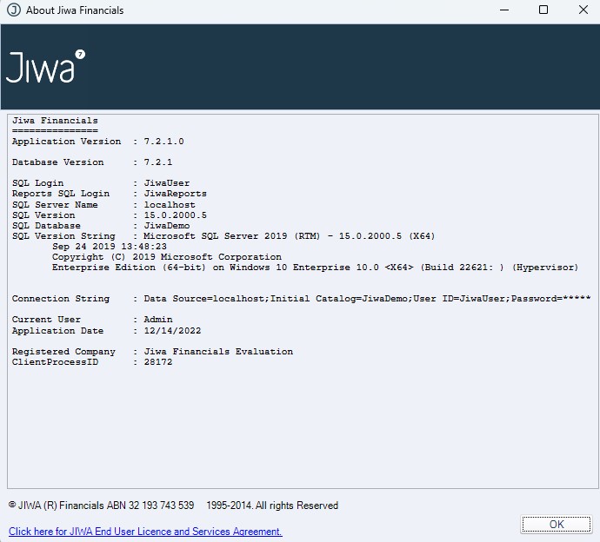The width and height of the screenshot is (600, 542).
Task: Click the Jiwa app icon in title bar
Action: click(x=13, y=10)
